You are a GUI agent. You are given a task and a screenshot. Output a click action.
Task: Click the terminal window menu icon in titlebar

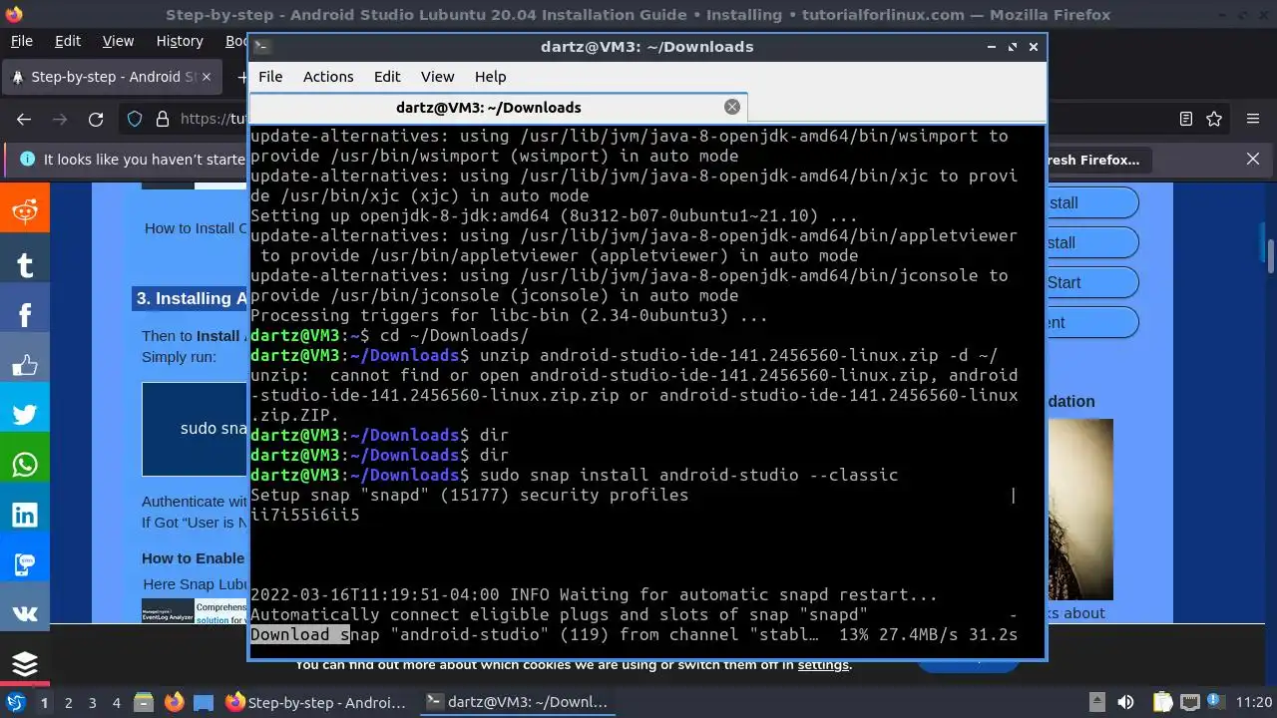point(260,47)
